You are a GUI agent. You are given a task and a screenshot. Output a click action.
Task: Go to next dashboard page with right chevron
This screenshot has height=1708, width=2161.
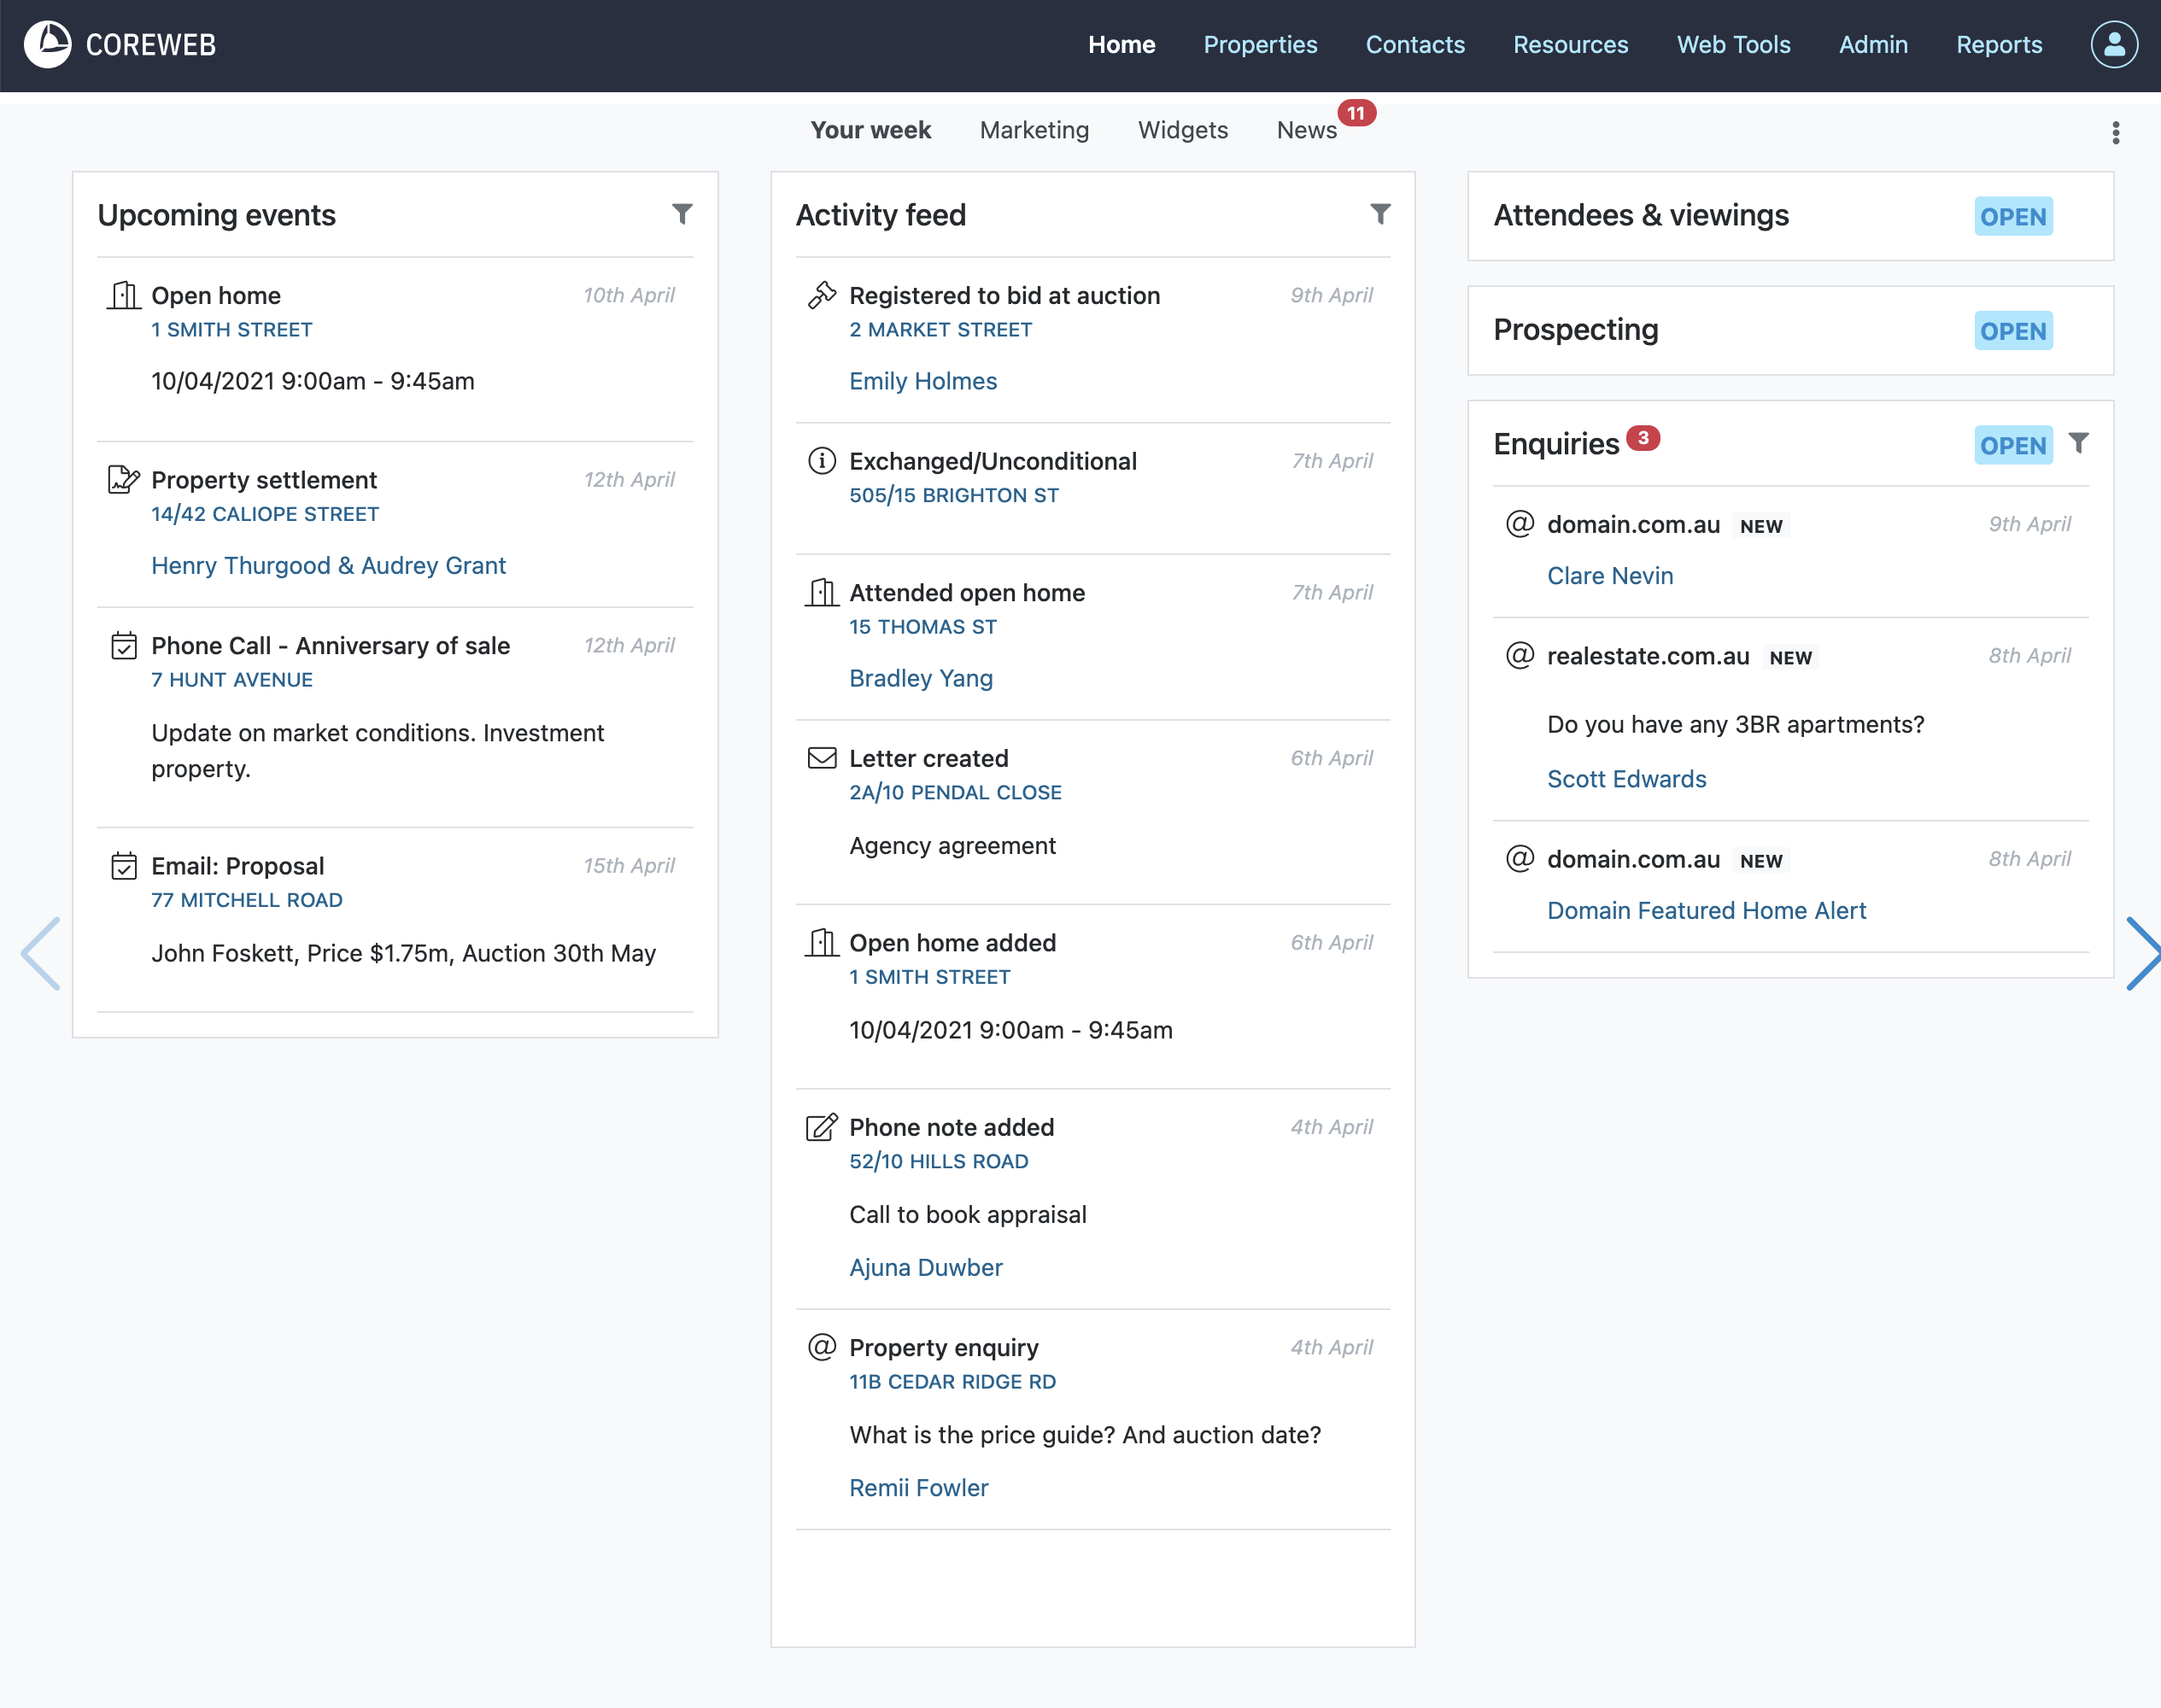tap(2141, 953)
